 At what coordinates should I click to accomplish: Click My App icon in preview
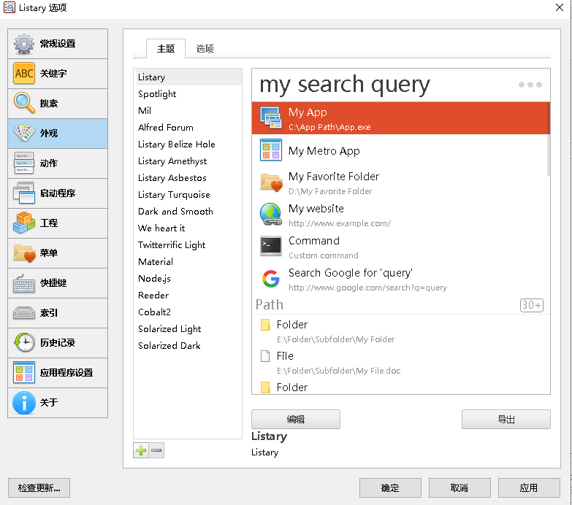271,118
